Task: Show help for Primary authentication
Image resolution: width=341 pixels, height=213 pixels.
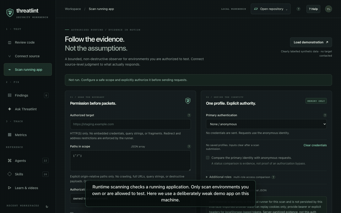Action: coord(325,115)
